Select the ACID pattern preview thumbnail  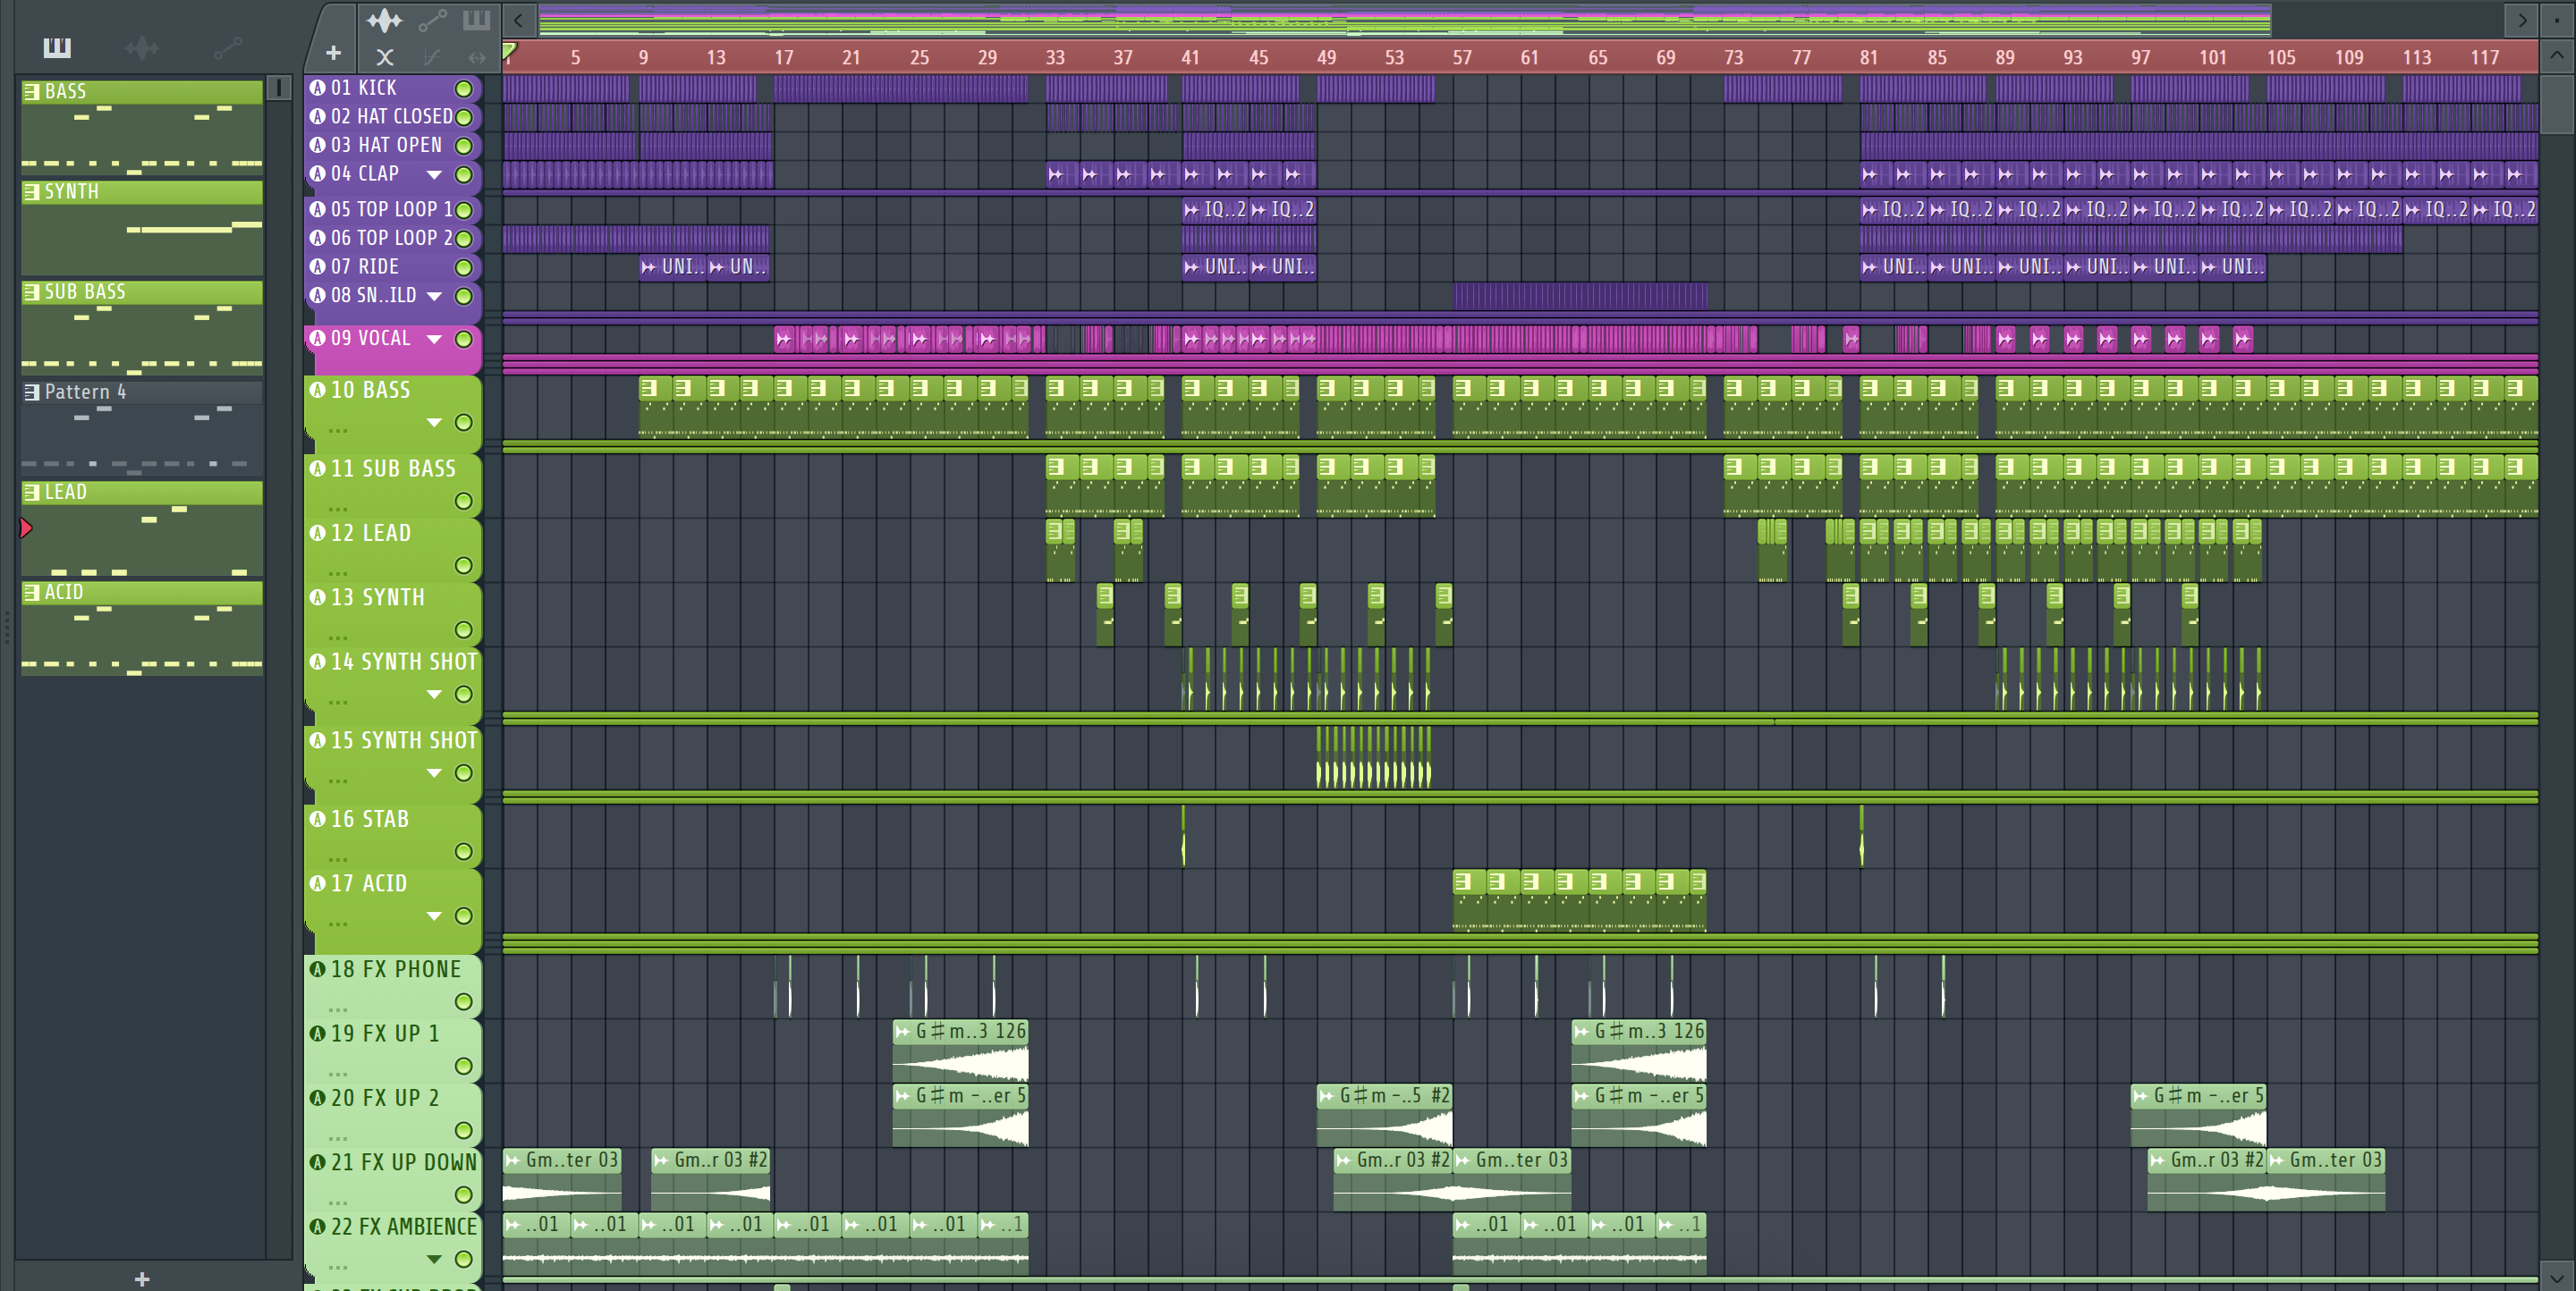pos(142,640)
